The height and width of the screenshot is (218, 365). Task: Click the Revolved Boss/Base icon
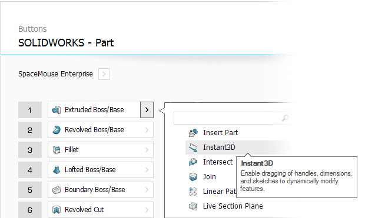coord(57,130)
